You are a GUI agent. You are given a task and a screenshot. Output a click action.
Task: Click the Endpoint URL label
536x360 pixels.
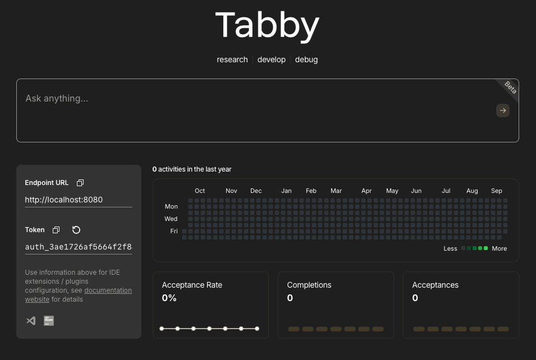click(47, 183)
